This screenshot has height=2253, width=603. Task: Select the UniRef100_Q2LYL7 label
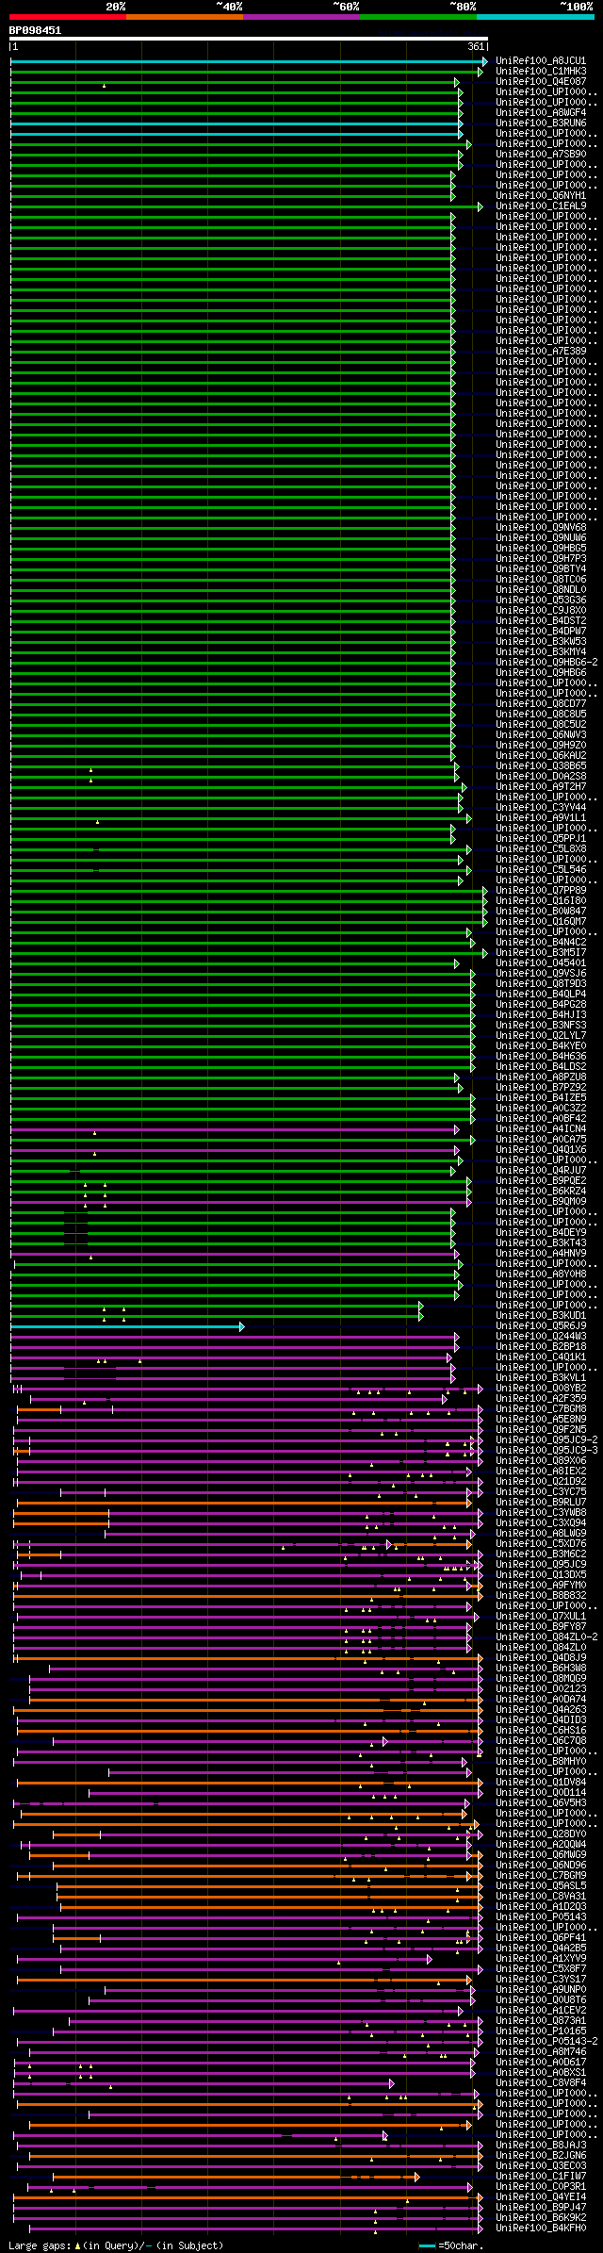541,1035
